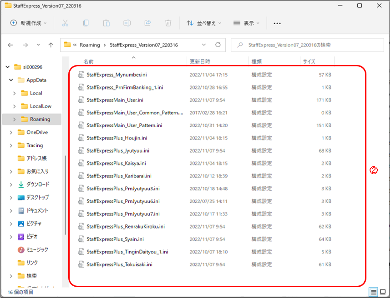
Task: Sort by 更新日時 column header
Action: point(200,61)
